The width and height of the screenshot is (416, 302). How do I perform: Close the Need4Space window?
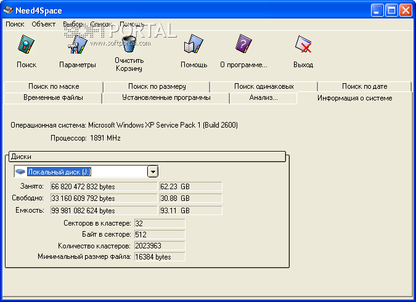(x=406, y=10)
